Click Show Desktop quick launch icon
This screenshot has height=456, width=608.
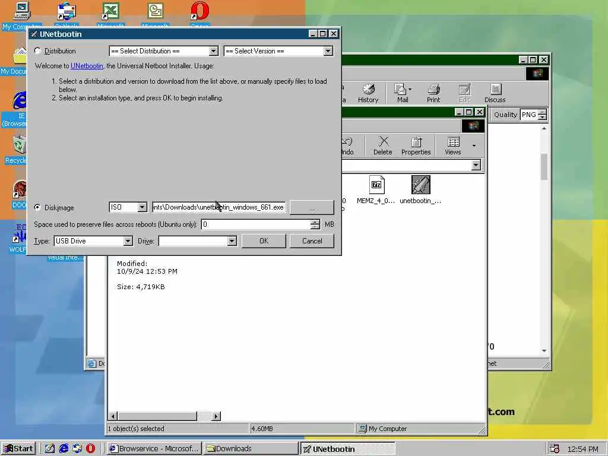[x=50, y=449]
